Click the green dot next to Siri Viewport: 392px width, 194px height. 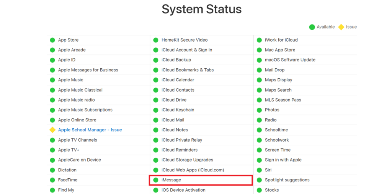259,170
